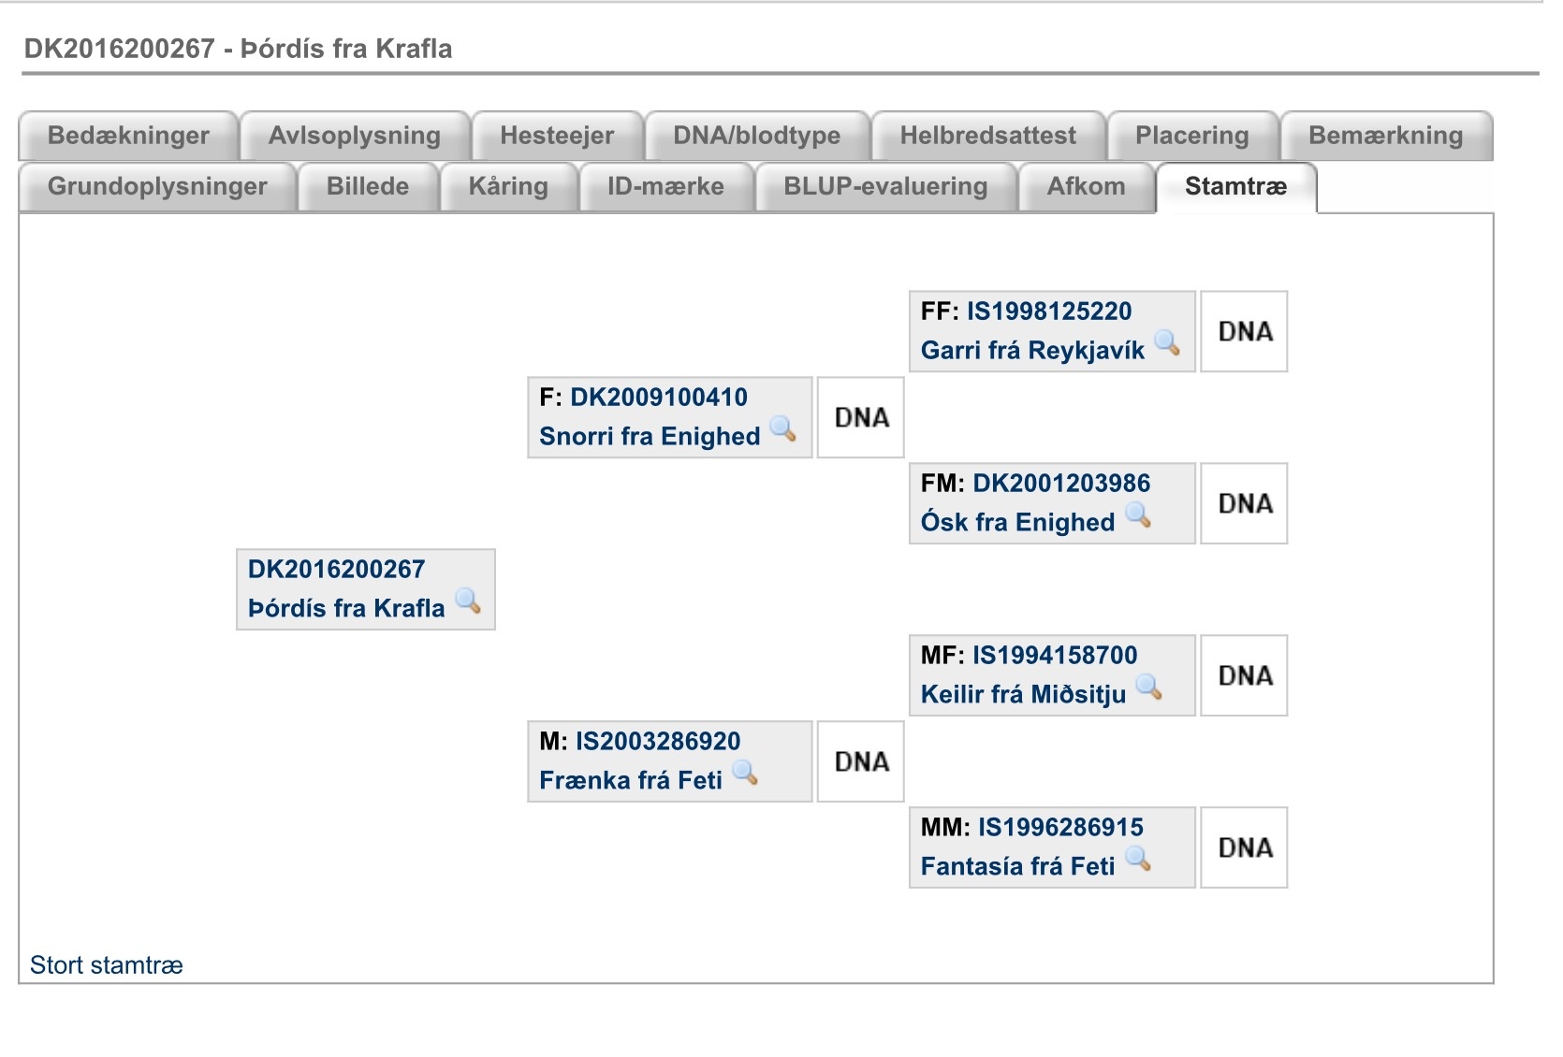The width and height of the screenshot is (1563, 1057).
Task: Click magnifier icon beside Þórdís fra Krafla box
Action: pos(468,601)
